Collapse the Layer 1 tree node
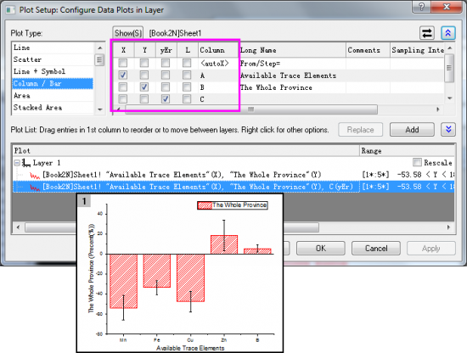 pos(17,163)
